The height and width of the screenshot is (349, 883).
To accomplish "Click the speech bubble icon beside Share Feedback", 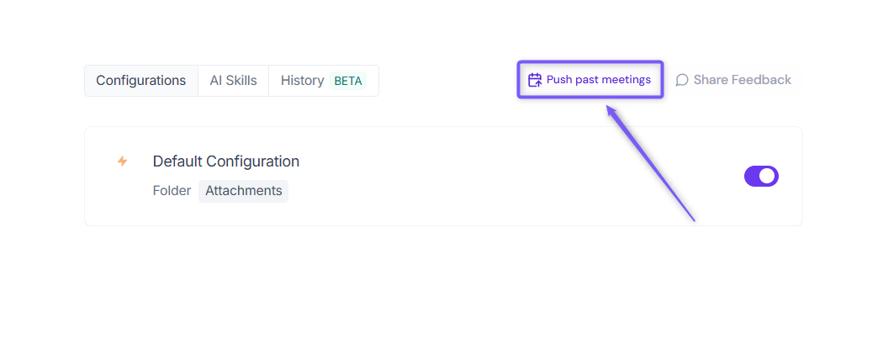I will [x=682, y=80].
